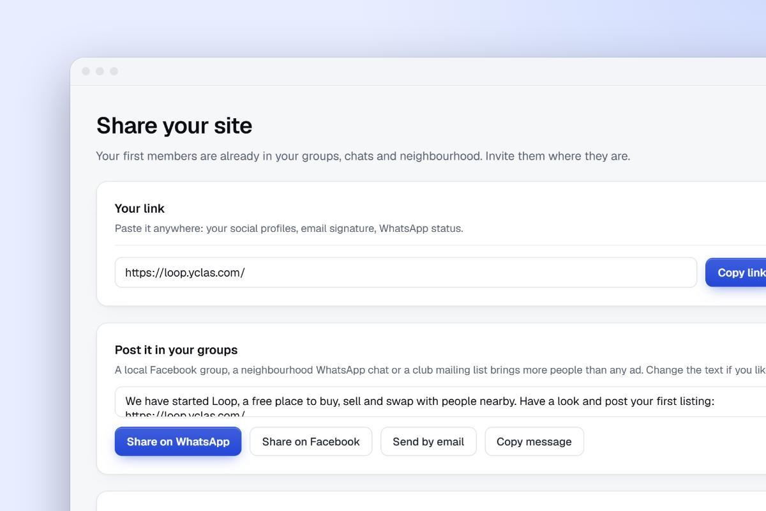Click the 'Your first members' intro sentence
This screenshot has width=766, height=511.
point(363,156)
